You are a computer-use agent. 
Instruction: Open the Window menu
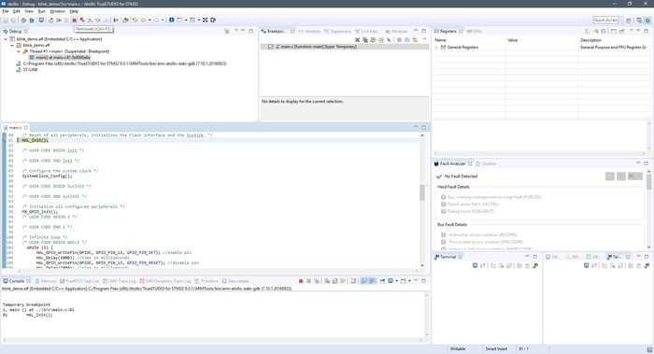pyautogui.click(x=57, y=11)
